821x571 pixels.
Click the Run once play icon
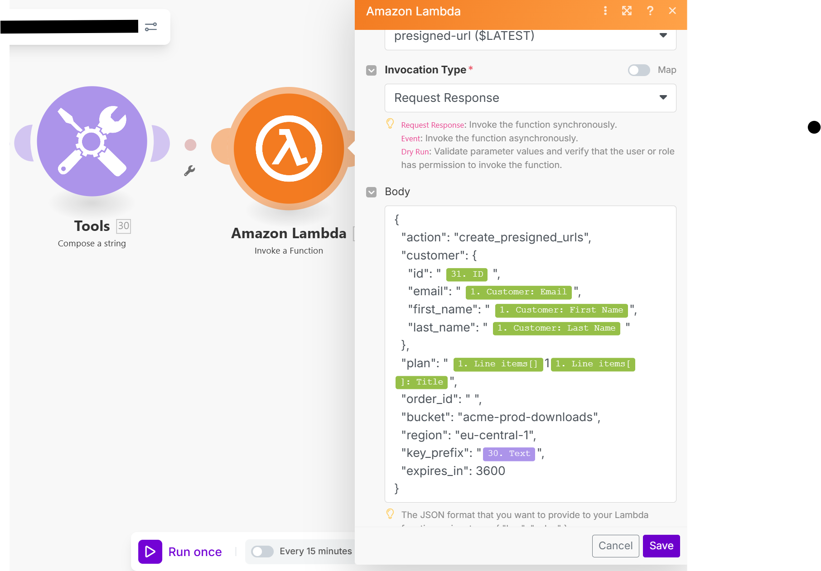click(x=150, y=552)
